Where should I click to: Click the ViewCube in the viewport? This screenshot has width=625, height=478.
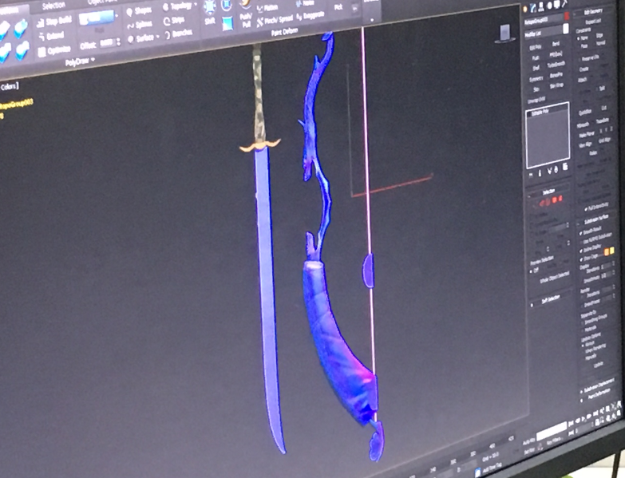point(506,32)
